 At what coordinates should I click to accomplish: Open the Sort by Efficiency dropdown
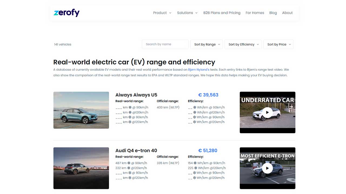pyautogui.click(x=243, y=44)
